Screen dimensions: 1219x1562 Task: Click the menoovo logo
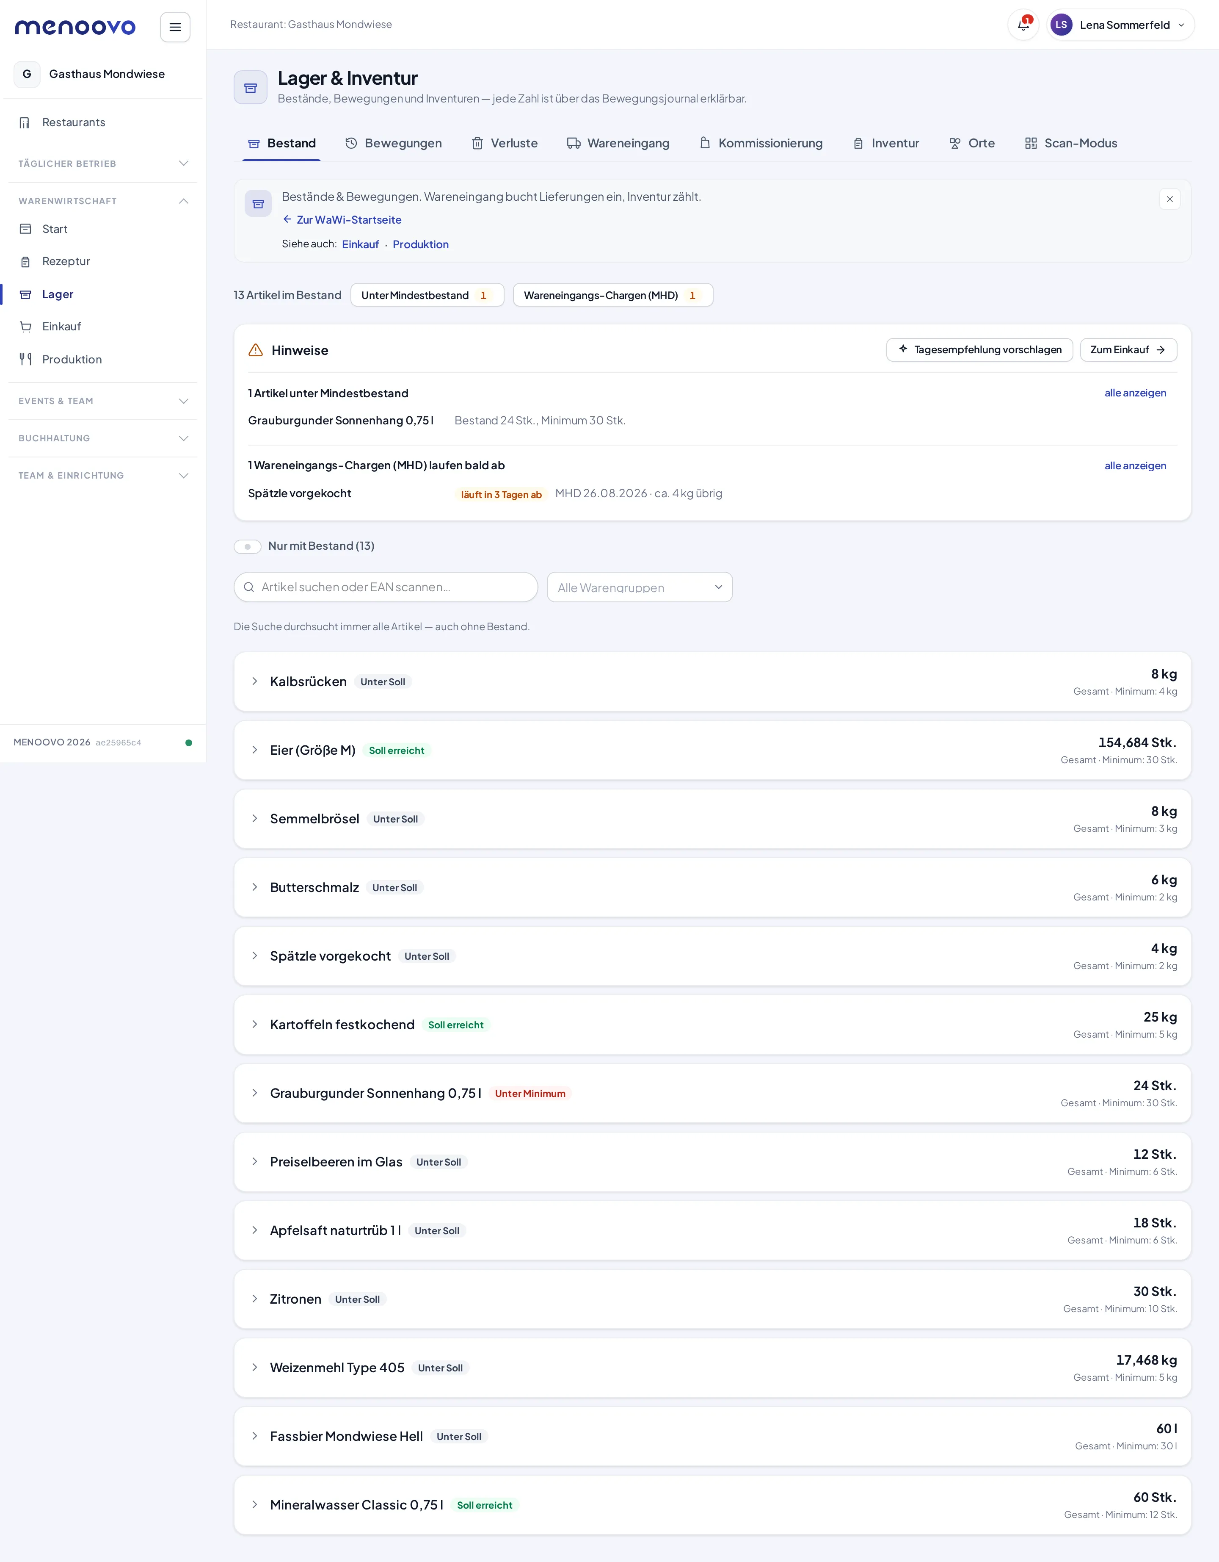tap(75, 27)
